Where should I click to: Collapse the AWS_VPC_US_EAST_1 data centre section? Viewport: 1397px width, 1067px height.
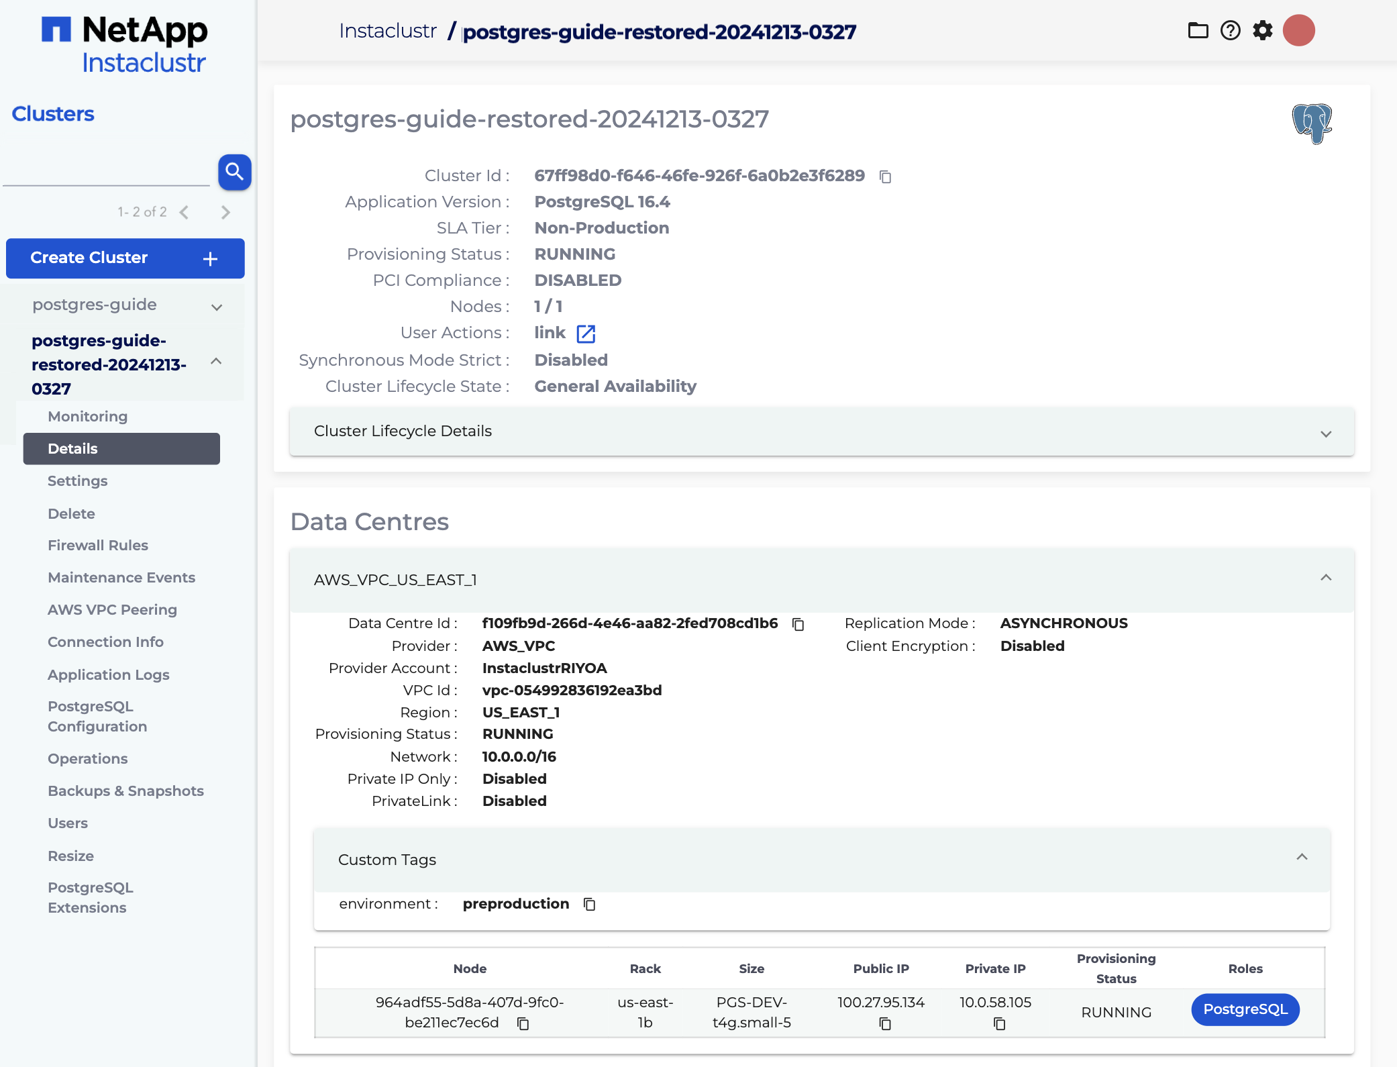pos(1325,578)
